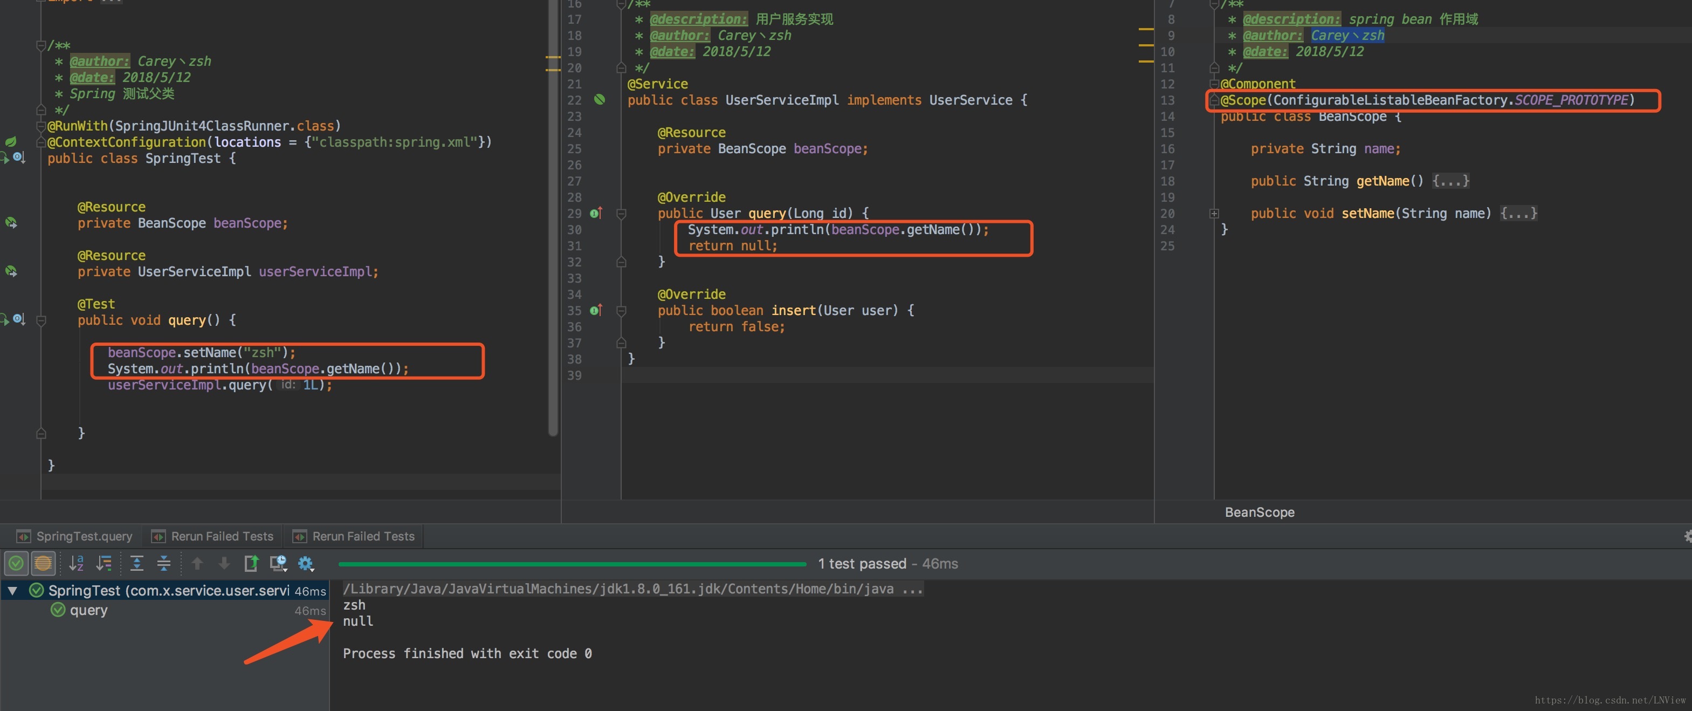Expand all test tree nodes
This screenshot has width=1692, height=711.
click(136, 563)
